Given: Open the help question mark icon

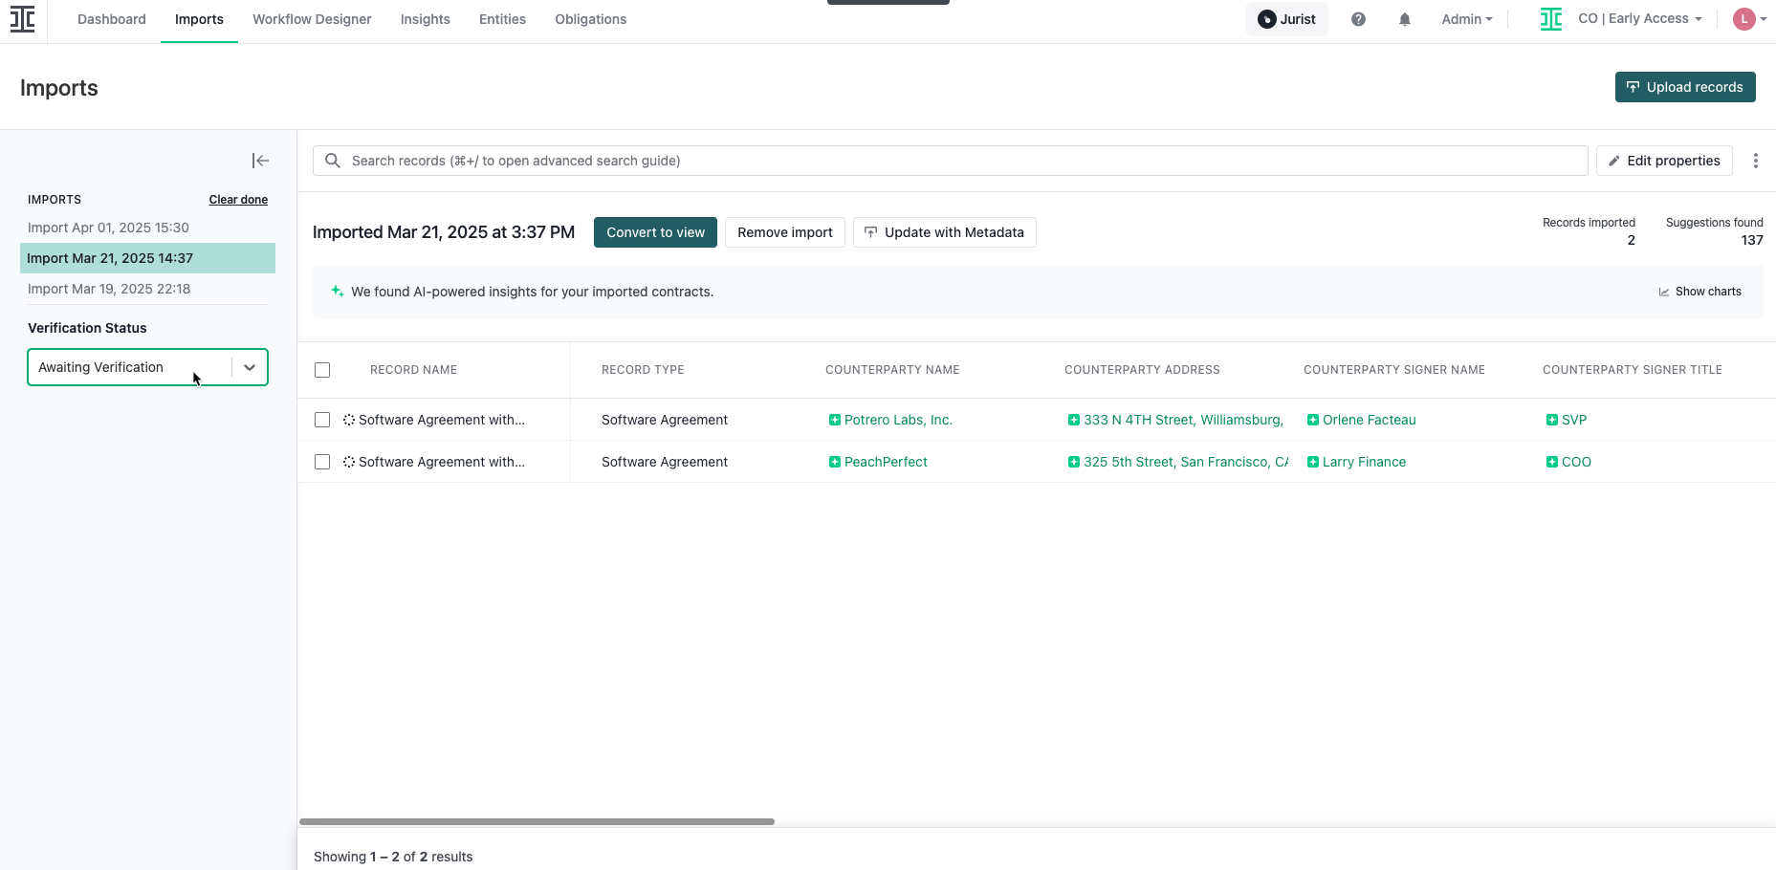Looking at the screenshot, I should coord(1358,19).
